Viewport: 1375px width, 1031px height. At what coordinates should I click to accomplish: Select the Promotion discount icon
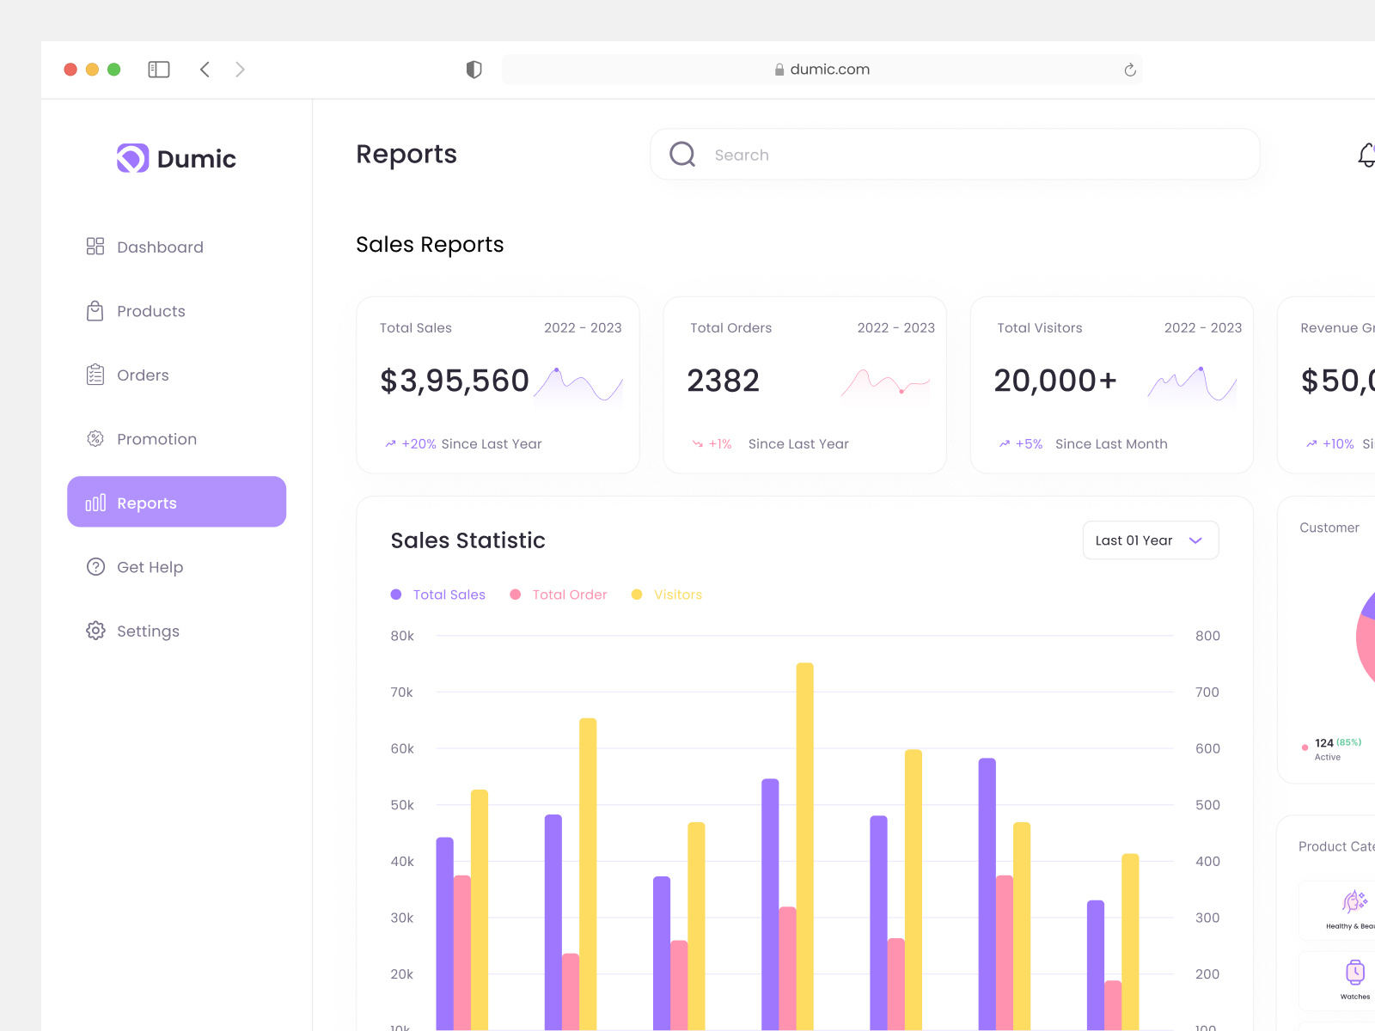tap(95, 438)
